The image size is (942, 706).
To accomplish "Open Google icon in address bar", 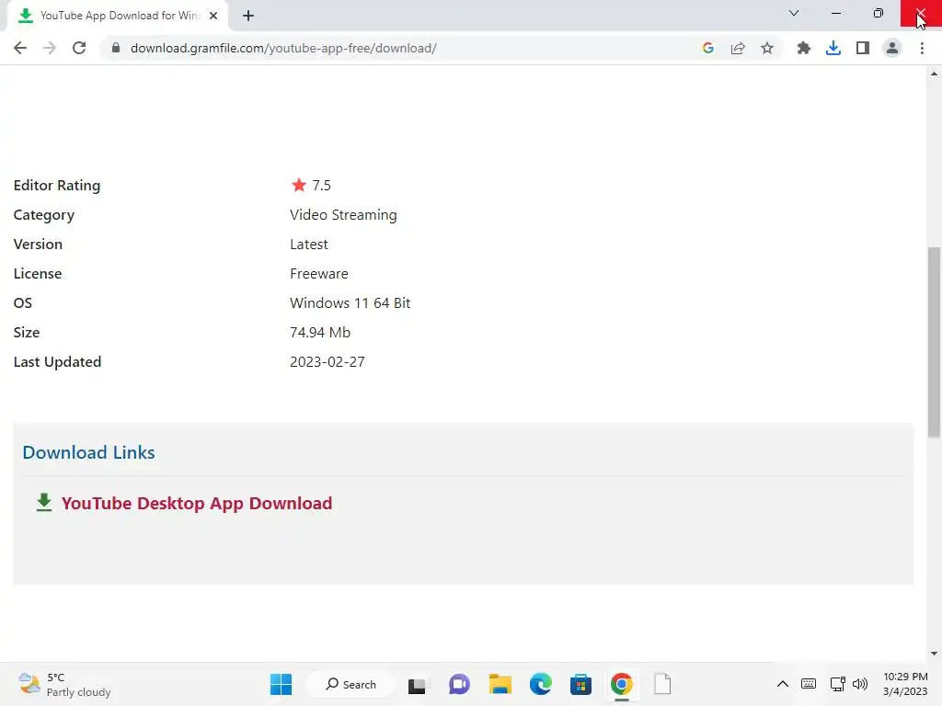I will coord(708,48).
